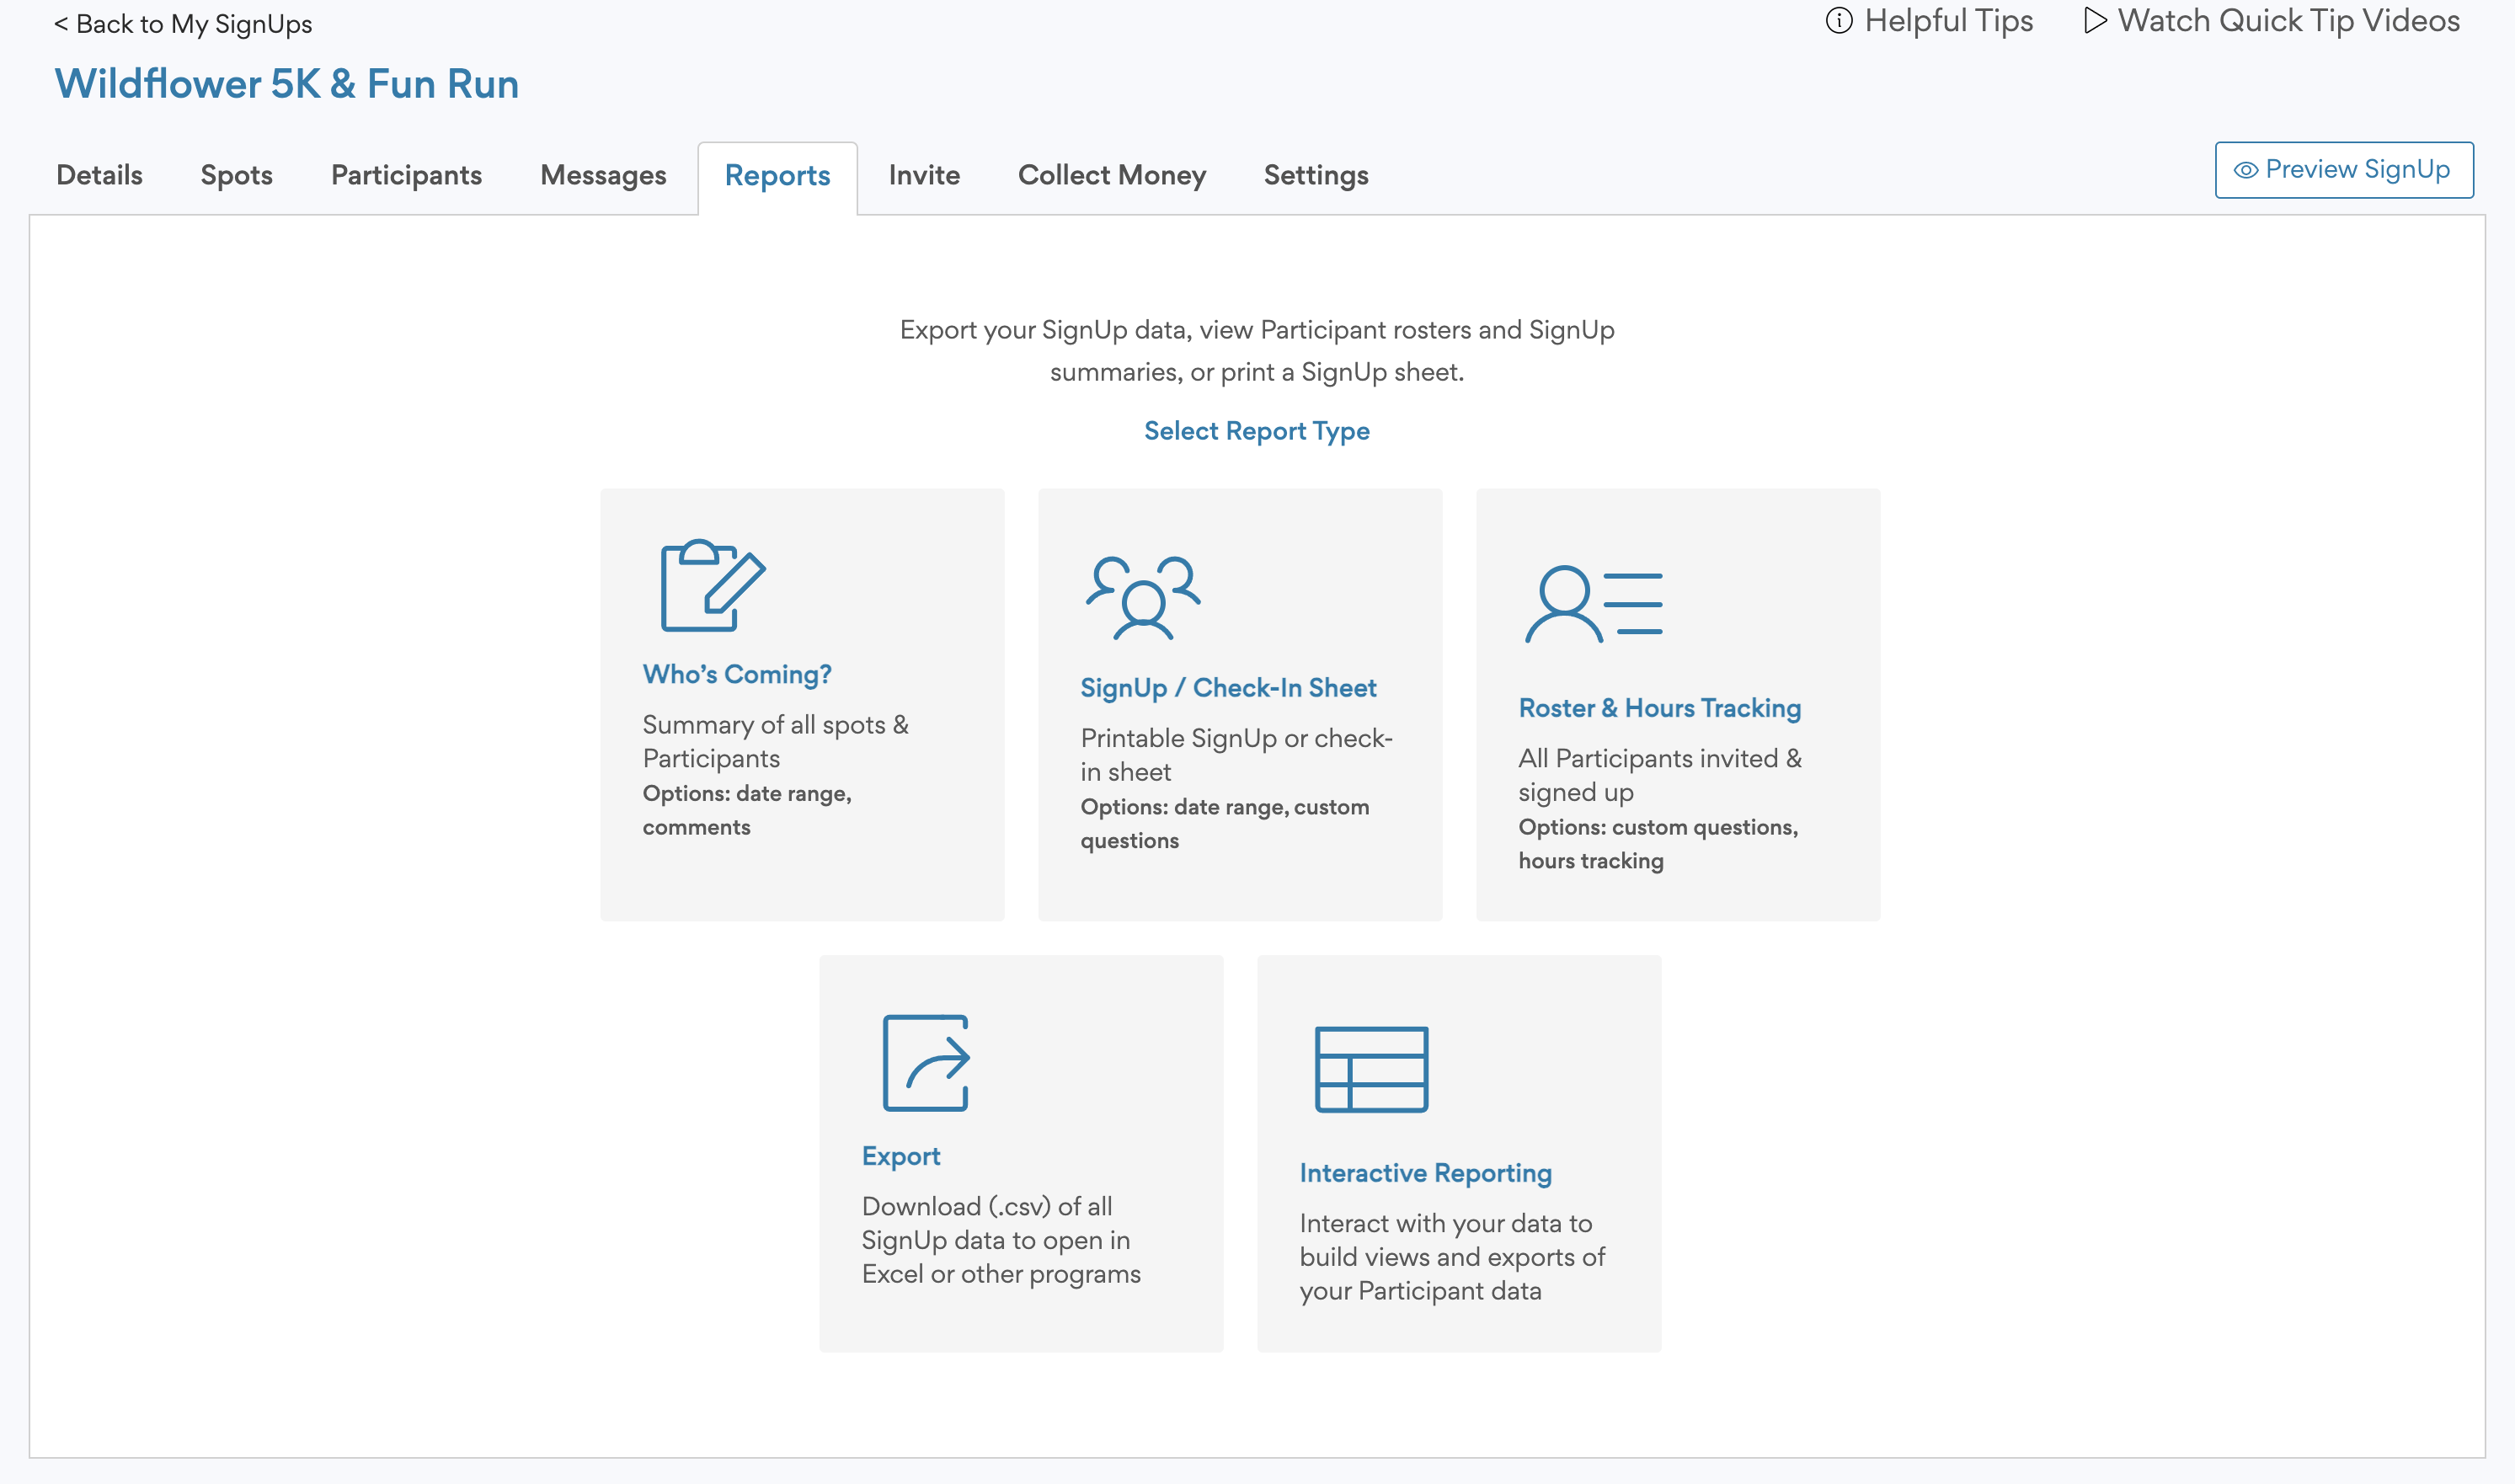
Task: Open the Invite tab
Action: [924, 175]
